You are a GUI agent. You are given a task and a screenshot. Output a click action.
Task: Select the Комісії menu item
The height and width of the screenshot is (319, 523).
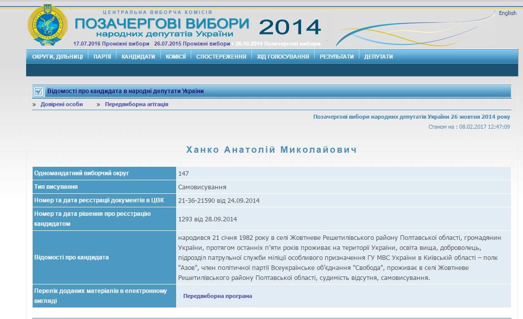[176, 57]
